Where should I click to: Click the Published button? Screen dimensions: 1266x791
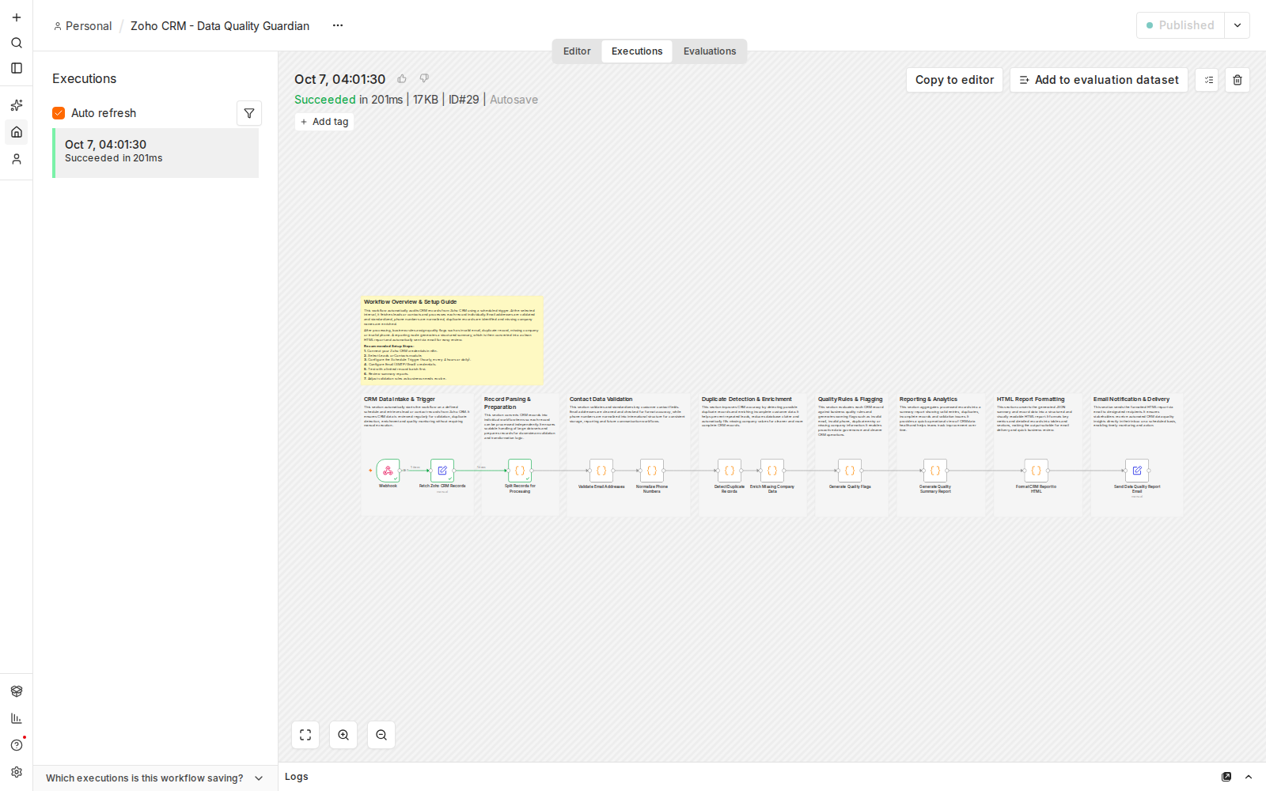click(1181, 25)
